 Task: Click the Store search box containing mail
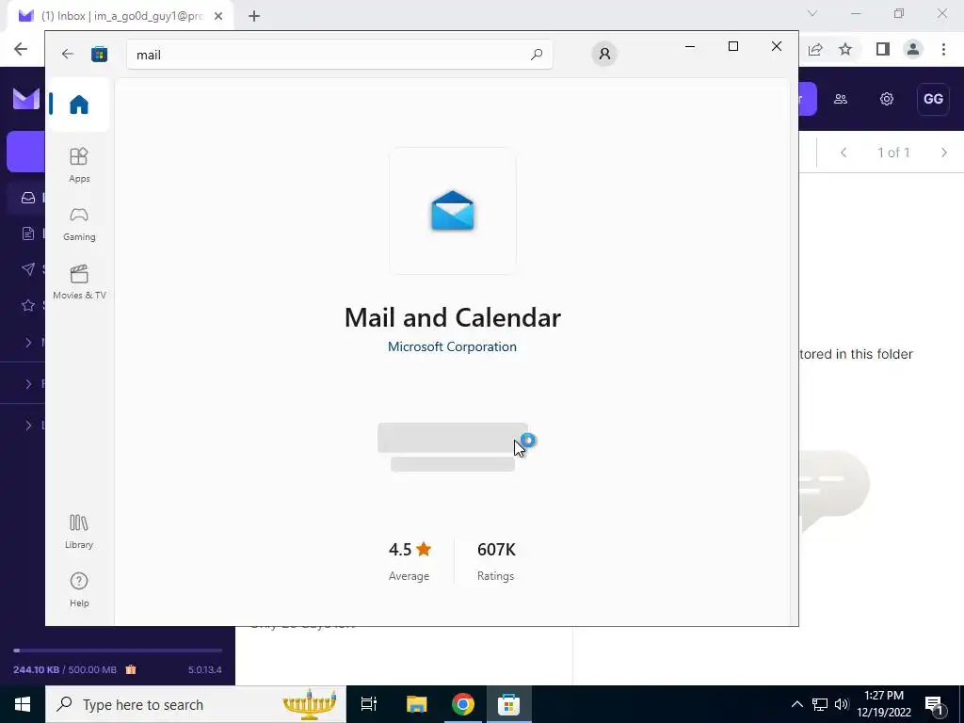[339, 55]
